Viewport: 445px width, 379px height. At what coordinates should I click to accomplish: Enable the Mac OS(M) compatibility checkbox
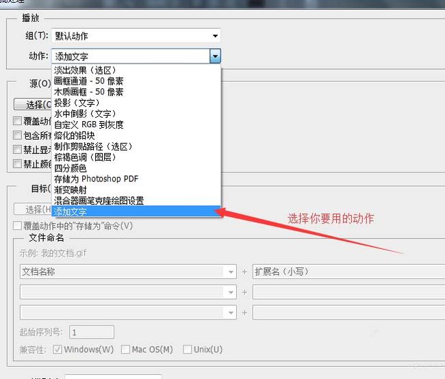(x=125, y=349)
